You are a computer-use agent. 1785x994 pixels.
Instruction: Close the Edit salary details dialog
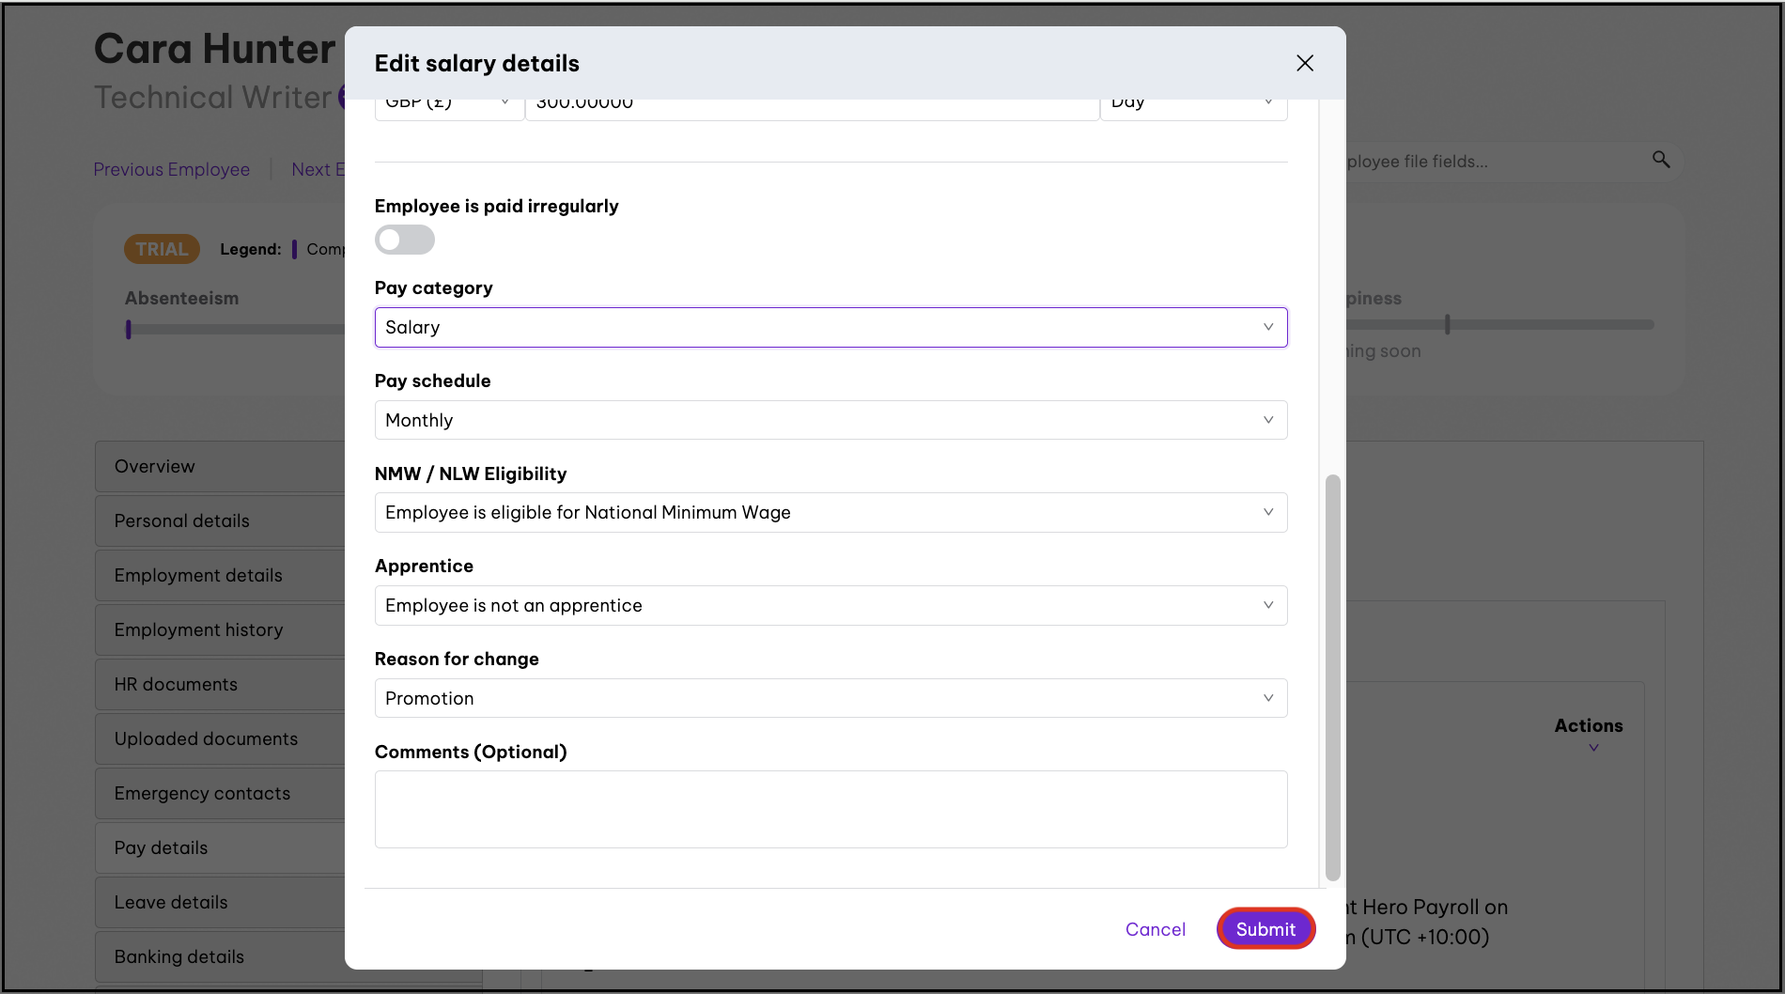(x=1304, y=63)
